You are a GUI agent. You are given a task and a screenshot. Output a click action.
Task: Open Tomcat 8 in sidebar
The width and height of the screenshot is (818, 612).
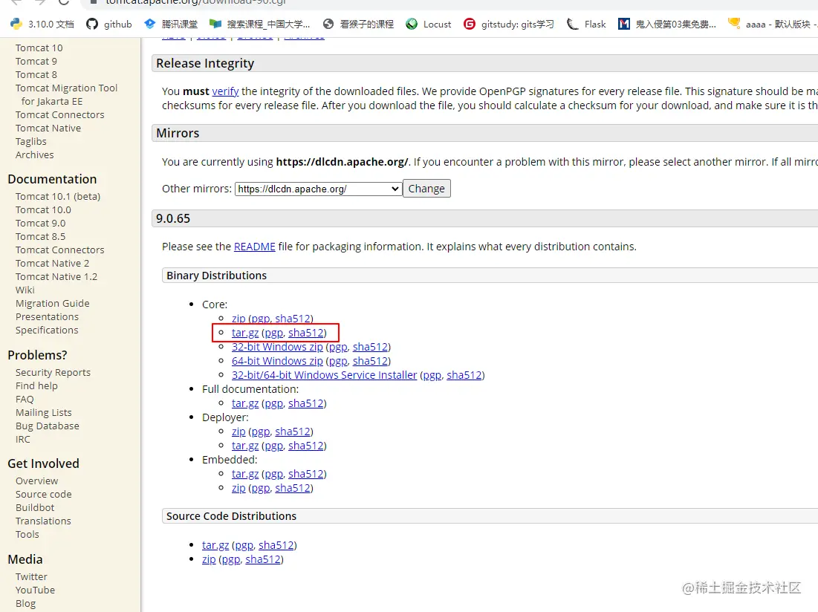[x=36, y=74]
